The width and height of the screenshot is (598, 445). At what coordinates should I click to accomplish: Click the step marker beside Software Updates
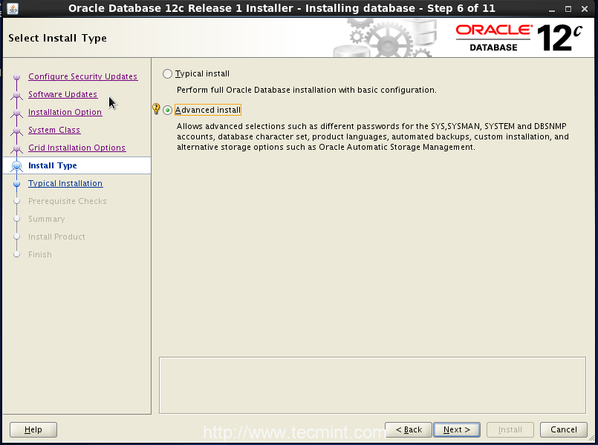pyautogui.click(x=17, y=95)
